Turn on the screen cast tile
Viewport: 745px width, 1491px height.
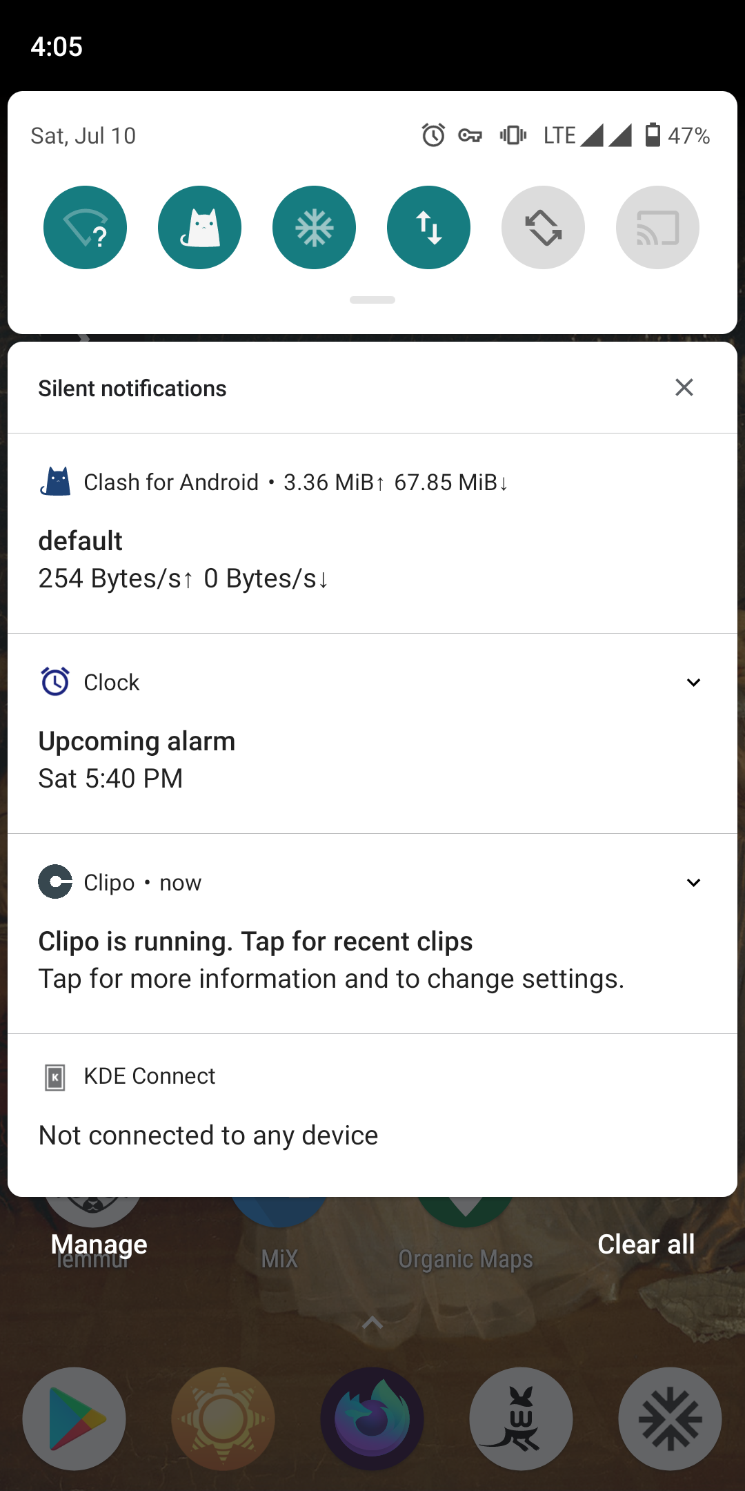pos(657,228)
